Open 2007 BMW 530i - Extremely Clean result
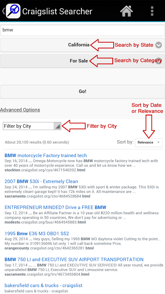This screenshot has height=294, width=165. pos(41,182)
